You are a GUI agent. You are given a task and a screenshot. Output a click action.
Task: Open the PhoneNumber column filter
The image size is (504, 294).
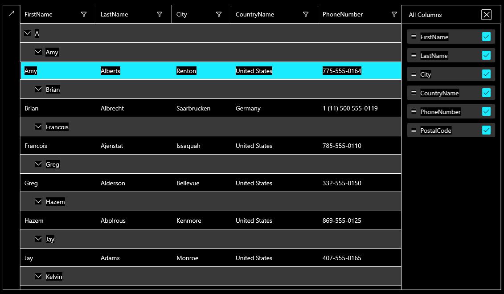pos(394,14)
